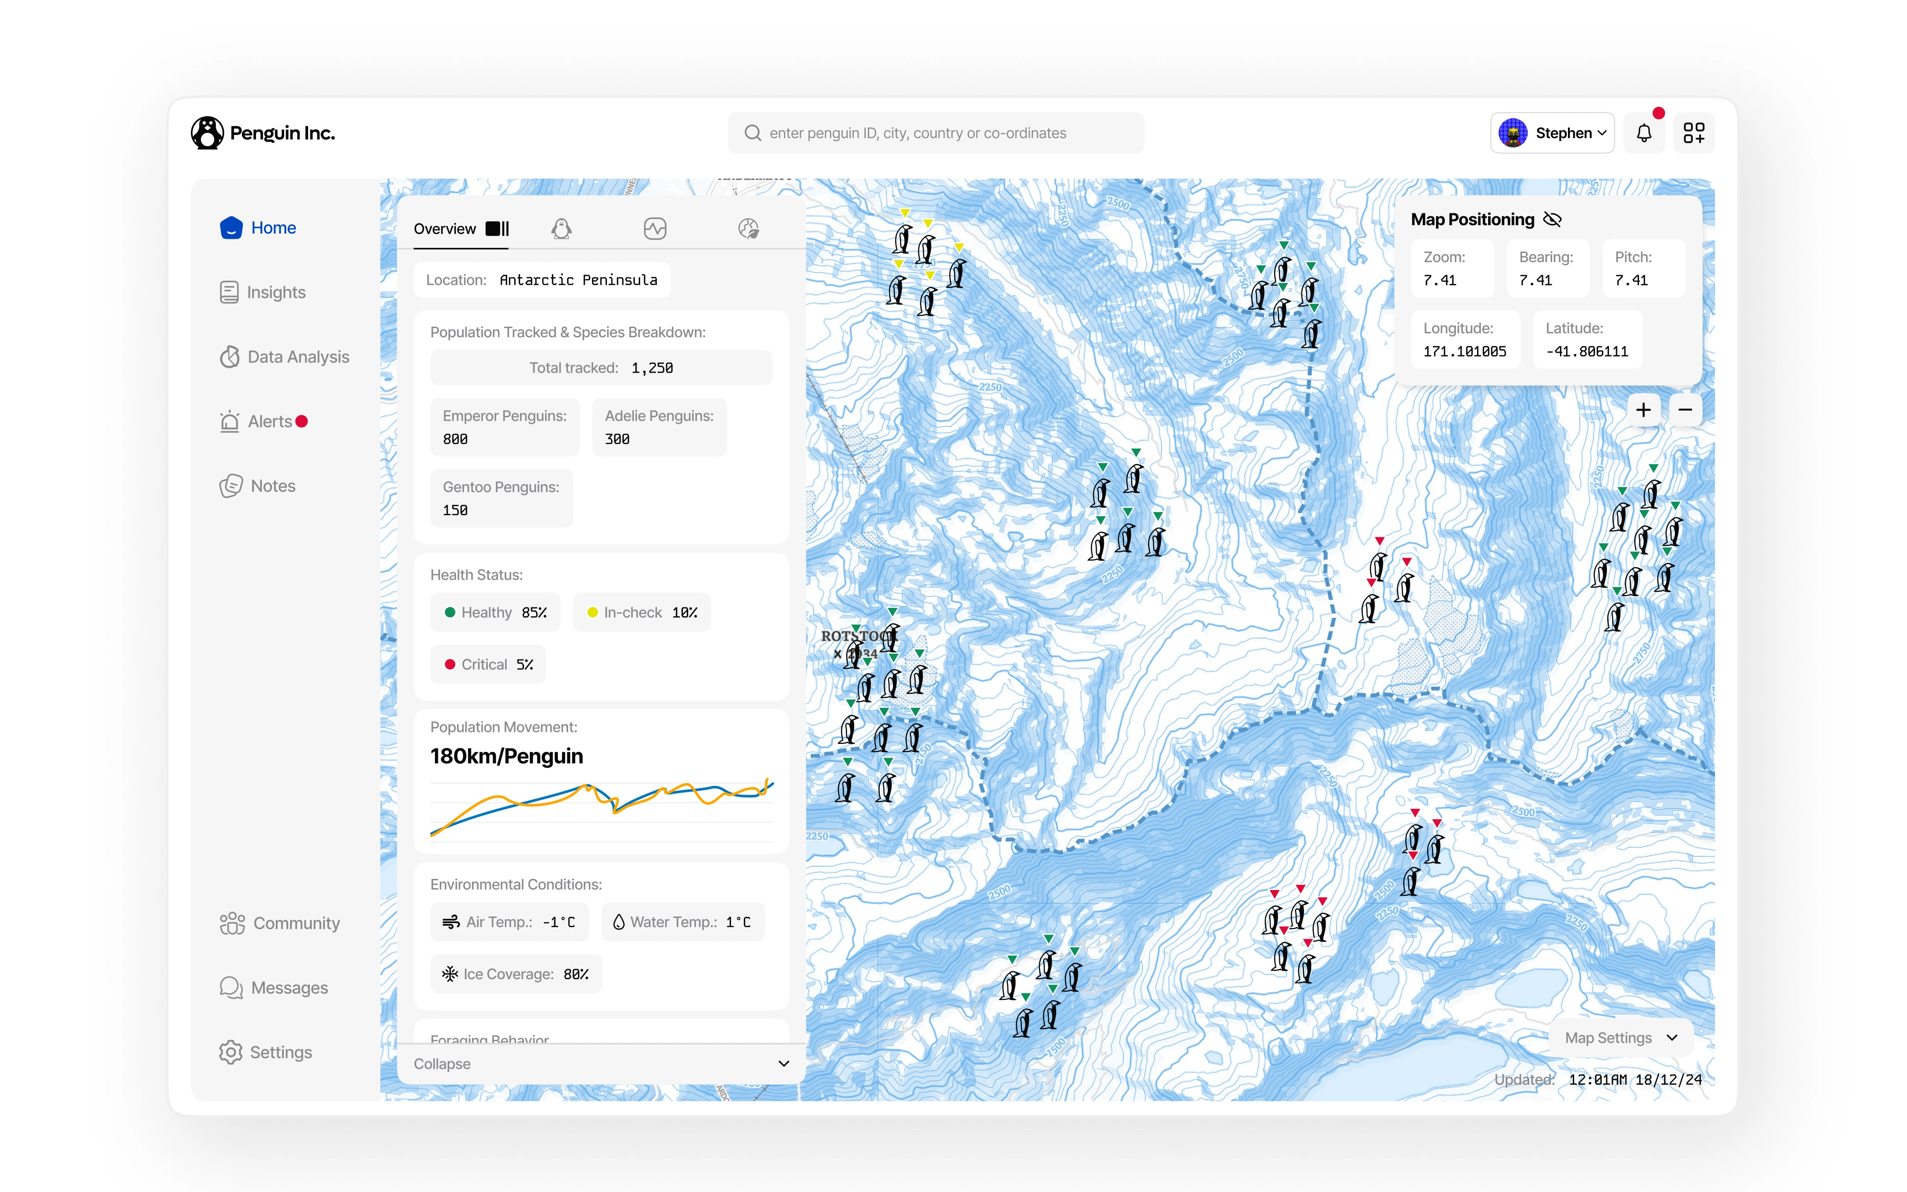Image resolution: width=1907 pixels, height=1192 pixels.
Task: Open the notifications bell icon
Action: click(1644, 133)
